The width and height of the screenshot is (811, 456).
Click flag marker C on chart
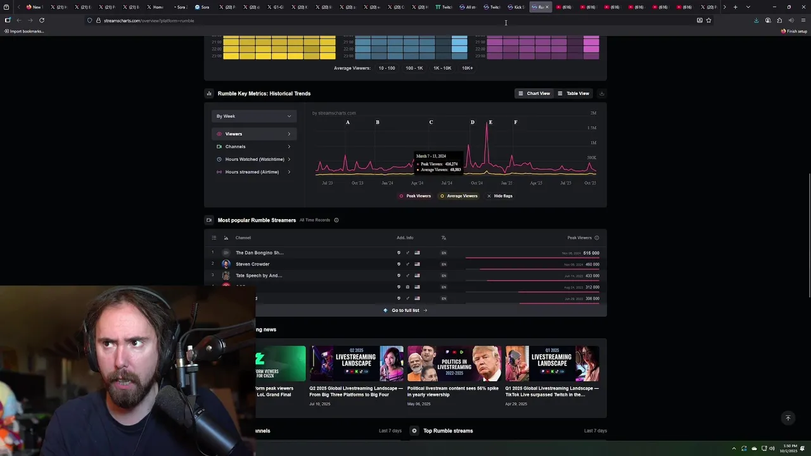point(431,122)
